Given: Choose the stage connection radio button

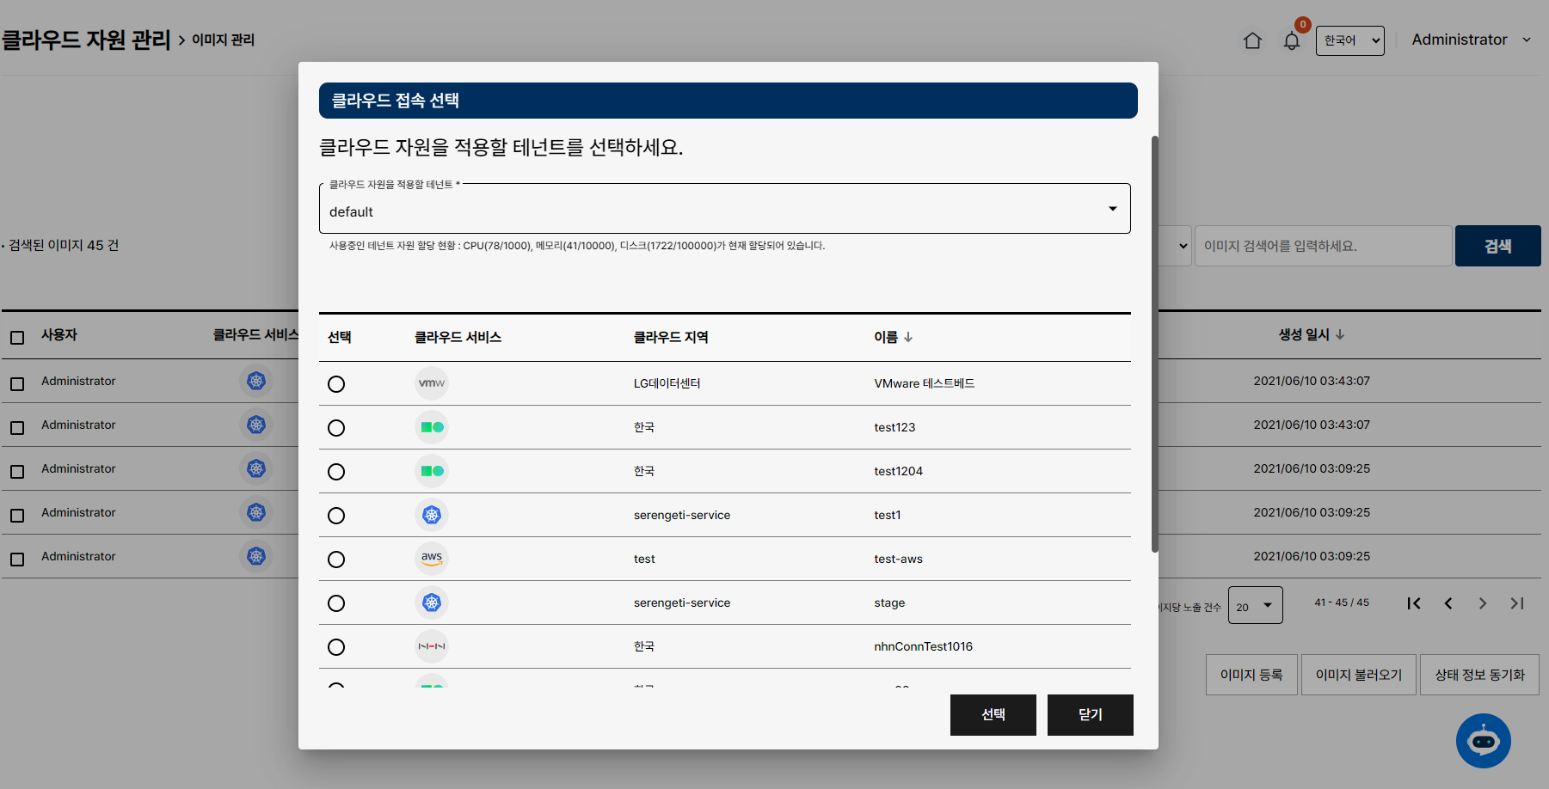Looking at the screenshot, I should click(x=336, y=603).
